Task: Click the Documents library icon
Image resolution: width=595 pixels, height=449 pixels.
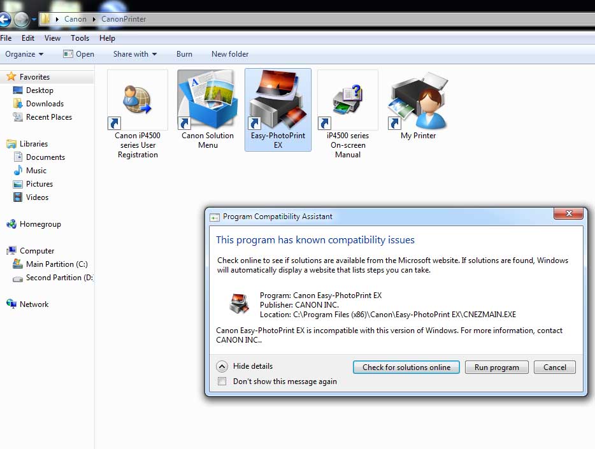Action: [x=18, y=157]
